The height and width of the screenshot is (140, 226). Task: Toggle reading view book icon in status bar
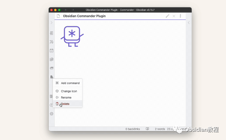147,129
